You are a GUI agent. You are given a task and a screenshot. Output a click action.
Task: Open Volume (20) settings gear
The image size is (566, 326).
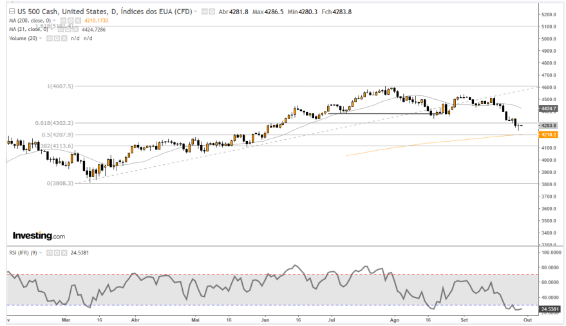click(56, 38)
